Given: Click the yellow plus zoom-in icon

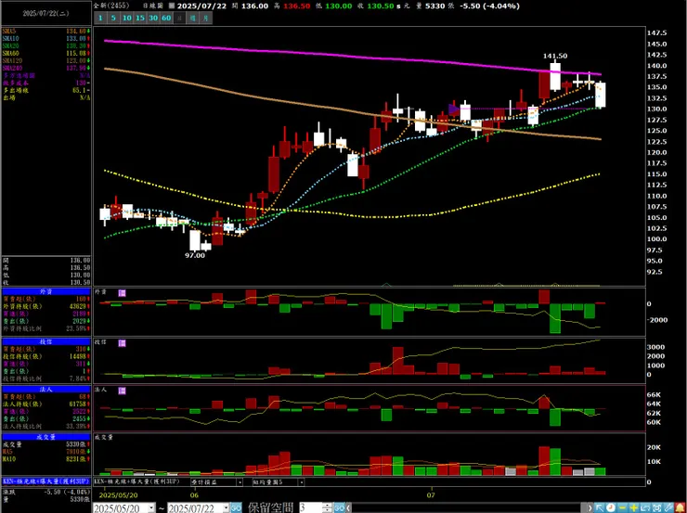Looking at the screenshot, I should [x=633, y=507].
